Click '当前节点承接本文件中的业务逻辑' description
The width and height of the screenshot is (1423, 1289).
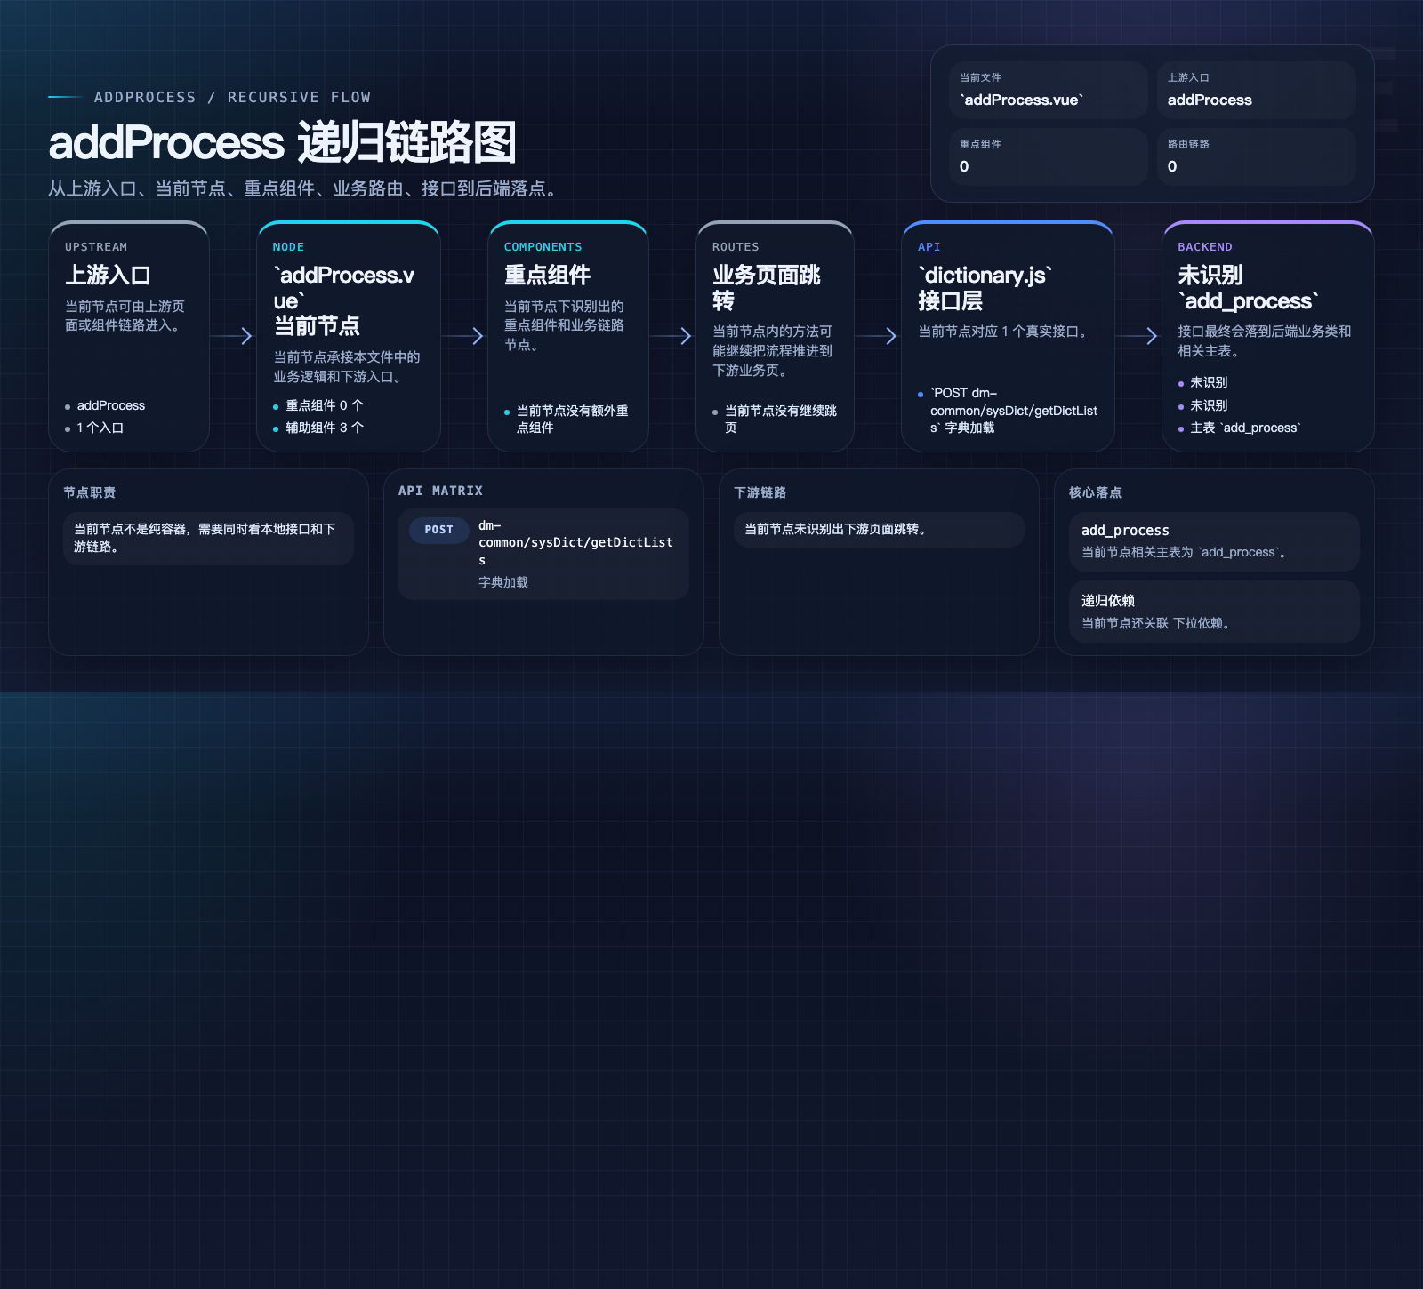tap(346, 367)
